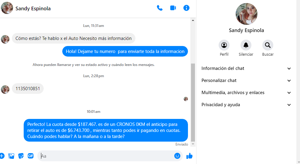
Task: Start a video call
Action: coord(173,8)
